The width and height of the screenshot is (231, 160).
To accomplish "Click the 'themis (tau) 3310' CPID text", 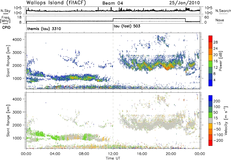I will (44, 29).
